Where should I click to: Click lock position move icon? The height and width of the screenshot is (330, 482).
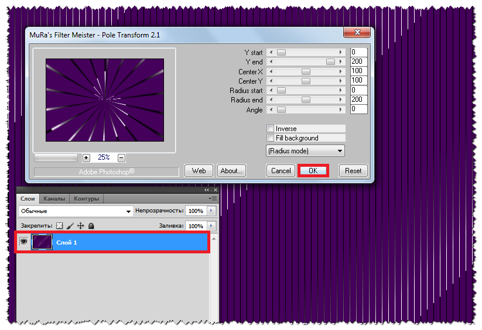coord(81,226)
